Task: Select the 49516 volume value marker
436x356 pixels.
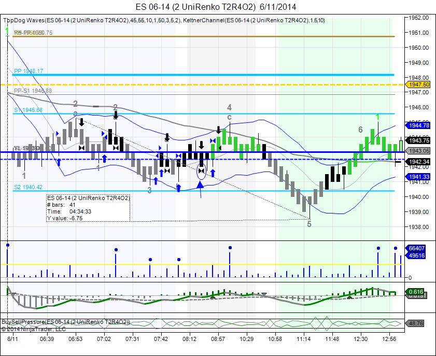Action: (x=417, y=255)
